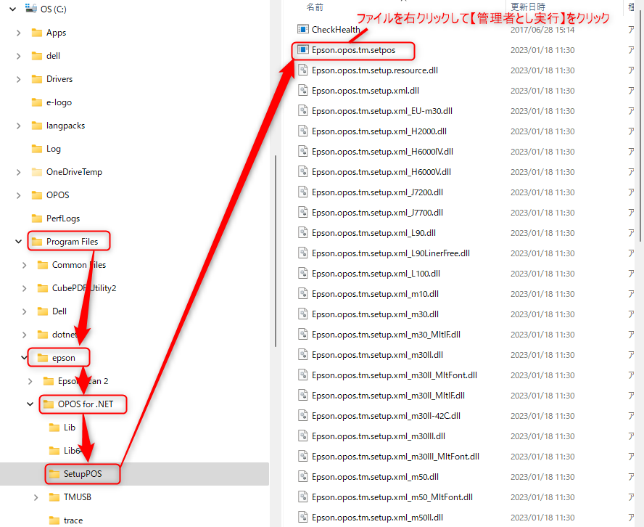
Task: Click the OPOS folder icon
Action: tap(37, 195)
